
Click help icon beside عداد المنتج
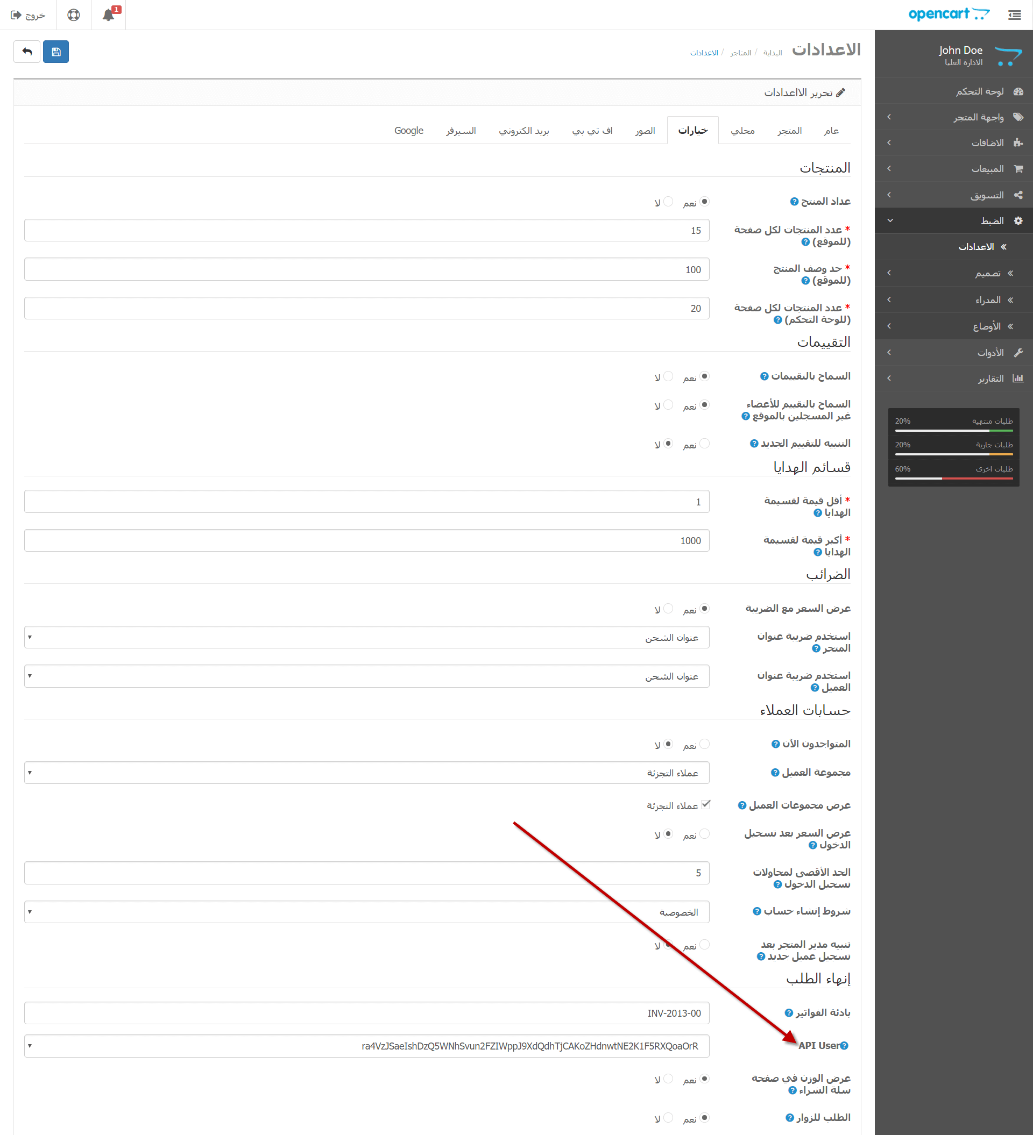click(x=794, y=202)
